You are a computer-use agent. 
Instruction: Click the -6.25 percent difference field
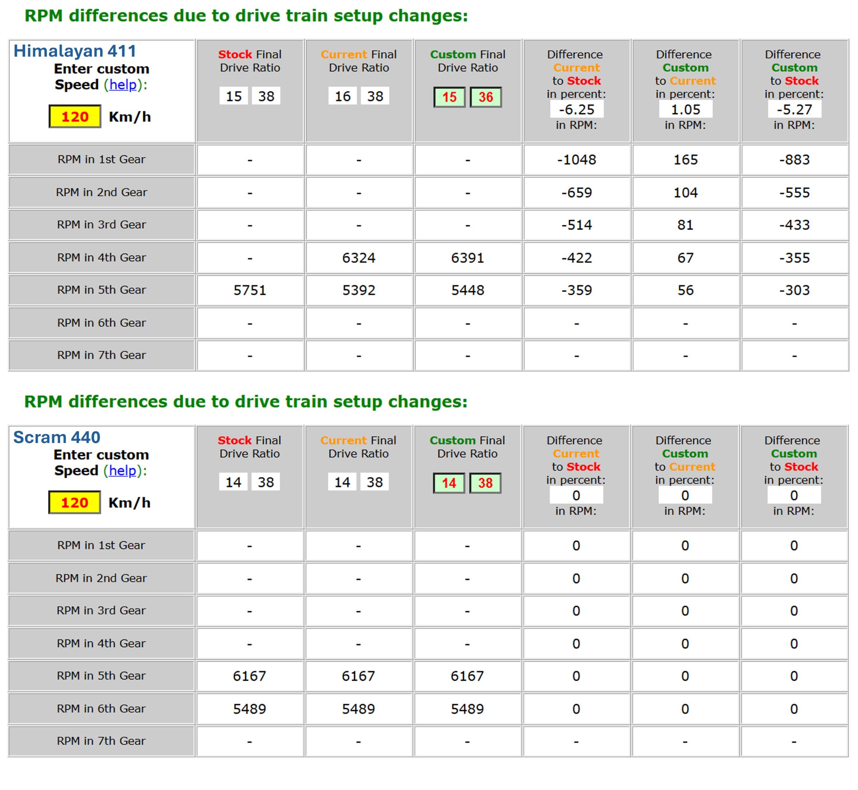577,109
